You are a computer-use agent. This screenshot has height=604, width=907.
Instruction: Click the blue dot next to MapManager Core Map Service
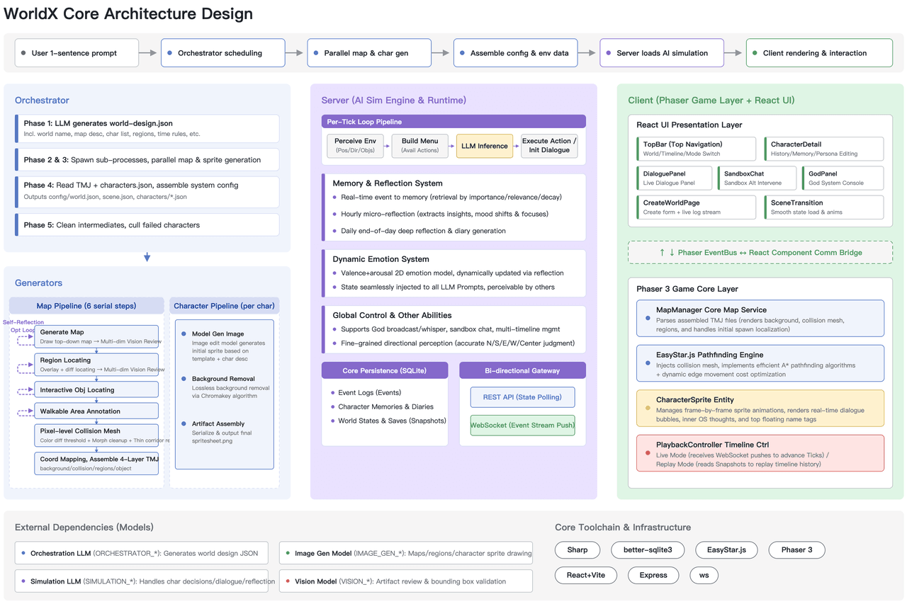pos(648,319)
